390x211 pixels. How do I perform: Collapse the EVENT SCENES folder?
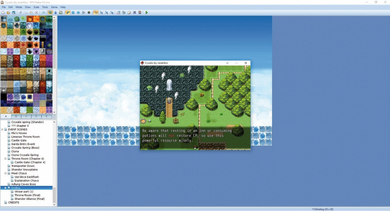tap(2, 130)
